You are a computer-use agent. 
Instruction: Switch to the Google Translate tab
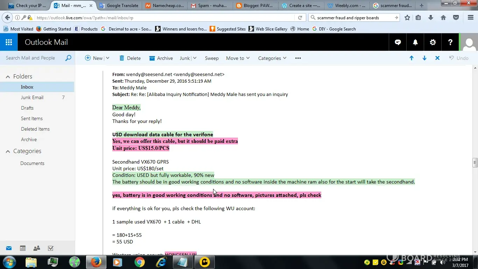click(x=119, y=6)
